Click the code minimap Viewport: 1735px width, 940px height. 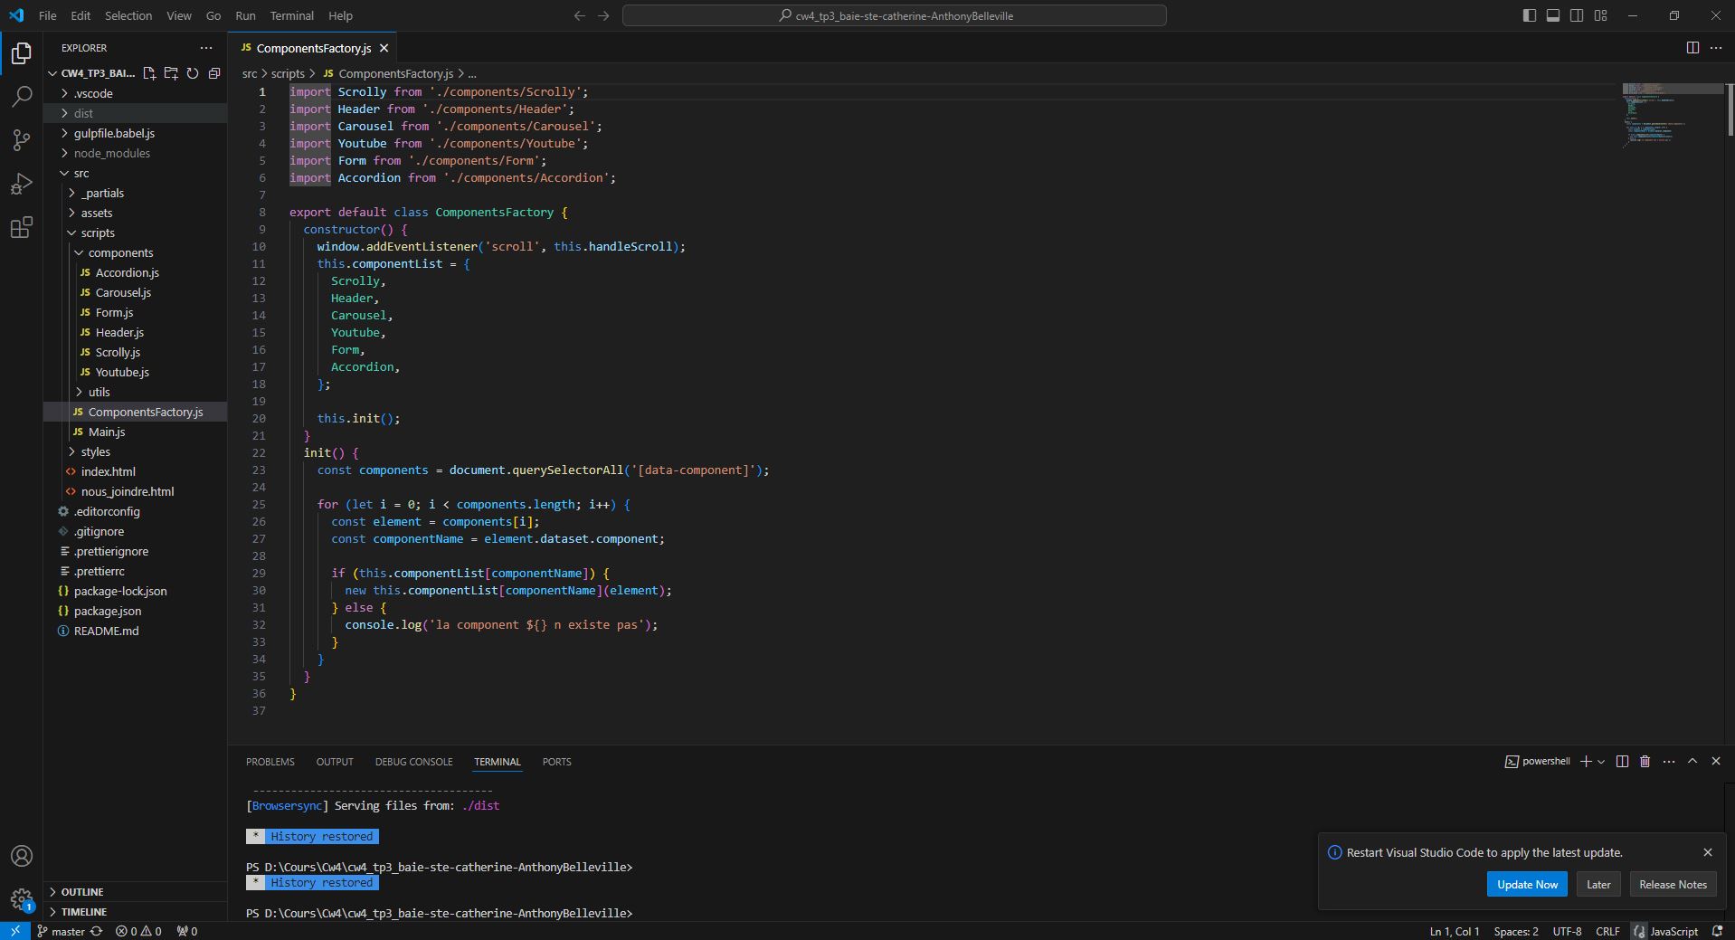1672,115
